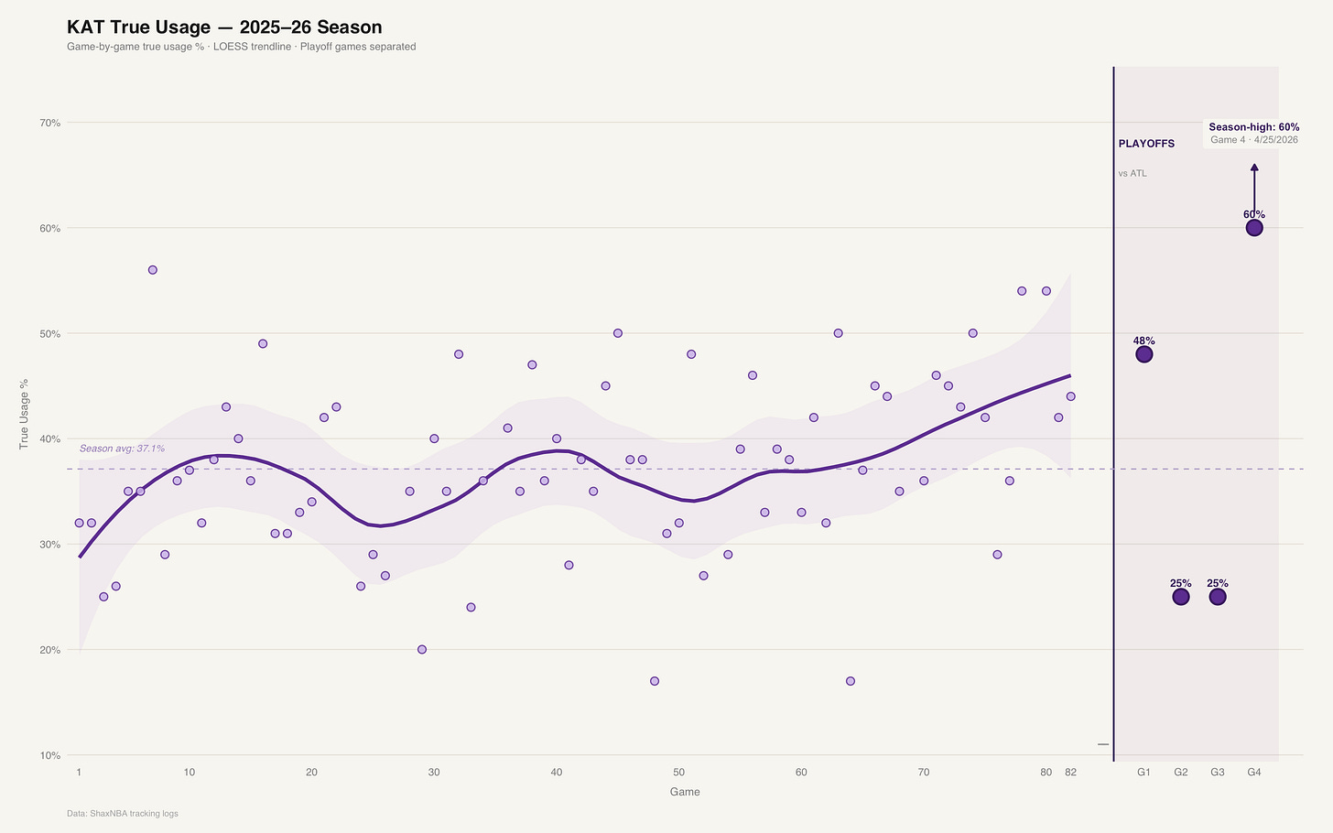Click the 10% y-axis label
1333x833 pixels.
pos(50,755)
